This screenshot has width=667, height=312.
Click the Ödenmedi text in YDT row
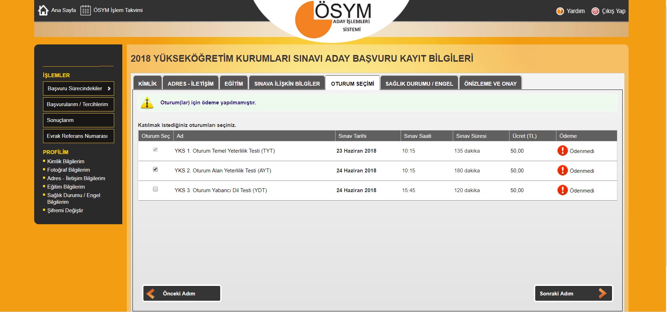(x=582, y=191)
